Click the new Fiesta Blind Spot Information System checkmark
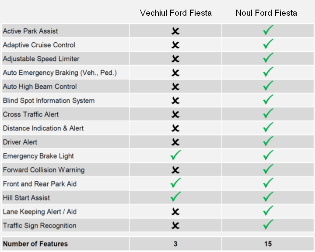 pos(268,100)
